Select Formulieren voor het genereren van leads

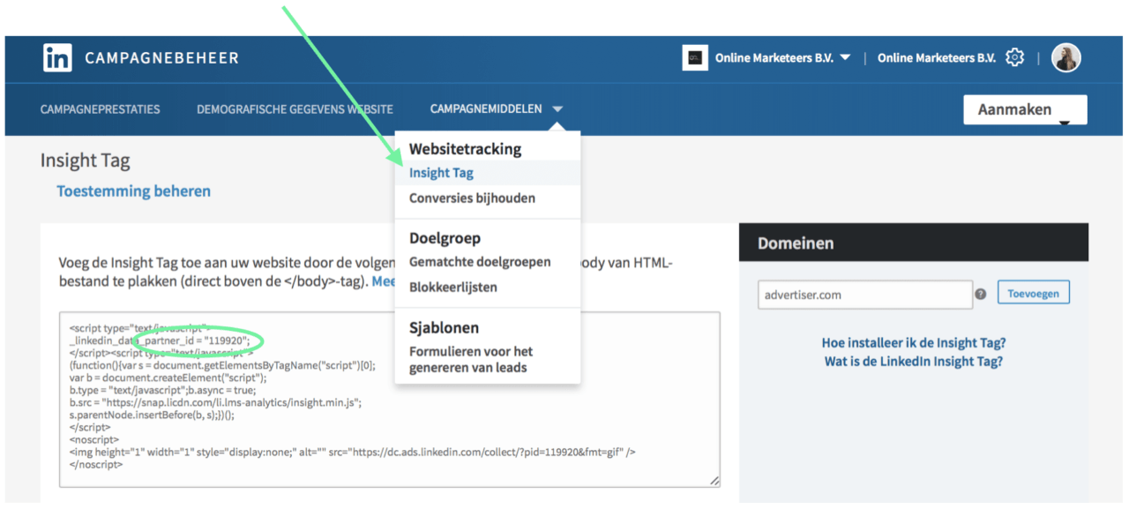[x=471, y=359]
